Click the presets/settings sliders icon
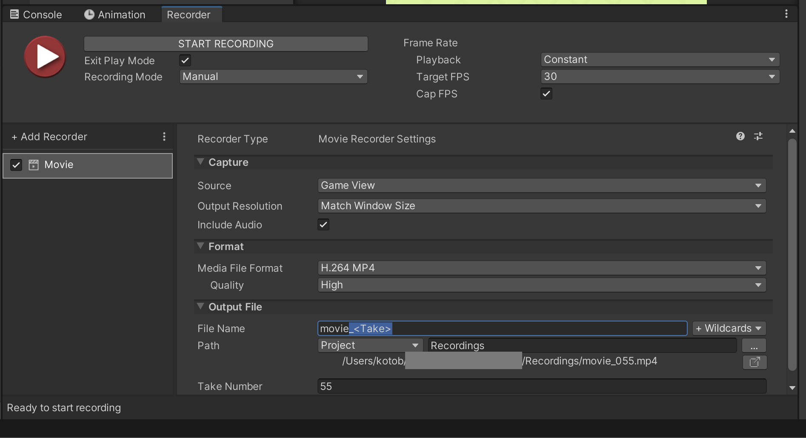The height and width of the screenshot is (438, 806). tap(759, 137)
